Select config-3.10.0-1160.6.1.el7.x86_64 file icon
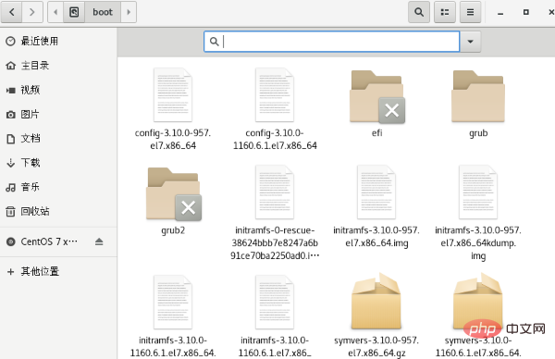This screenshot has height=359, width=555. pyautogui.click(x=275, y=95)
